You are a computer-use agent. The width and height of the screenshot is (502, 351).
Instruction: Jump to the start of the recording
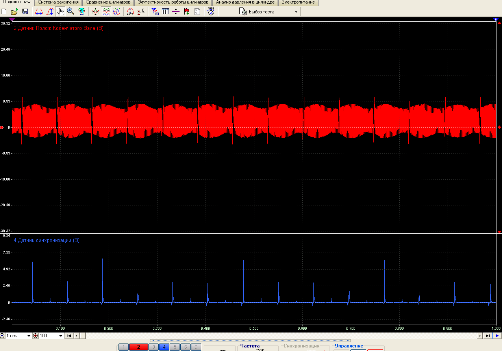(69, 336)
